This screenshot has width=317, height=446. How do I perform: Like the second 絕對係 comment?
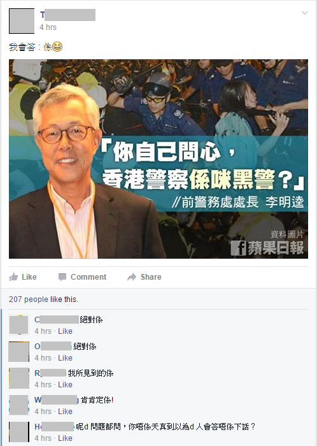(x=65, y=358)
